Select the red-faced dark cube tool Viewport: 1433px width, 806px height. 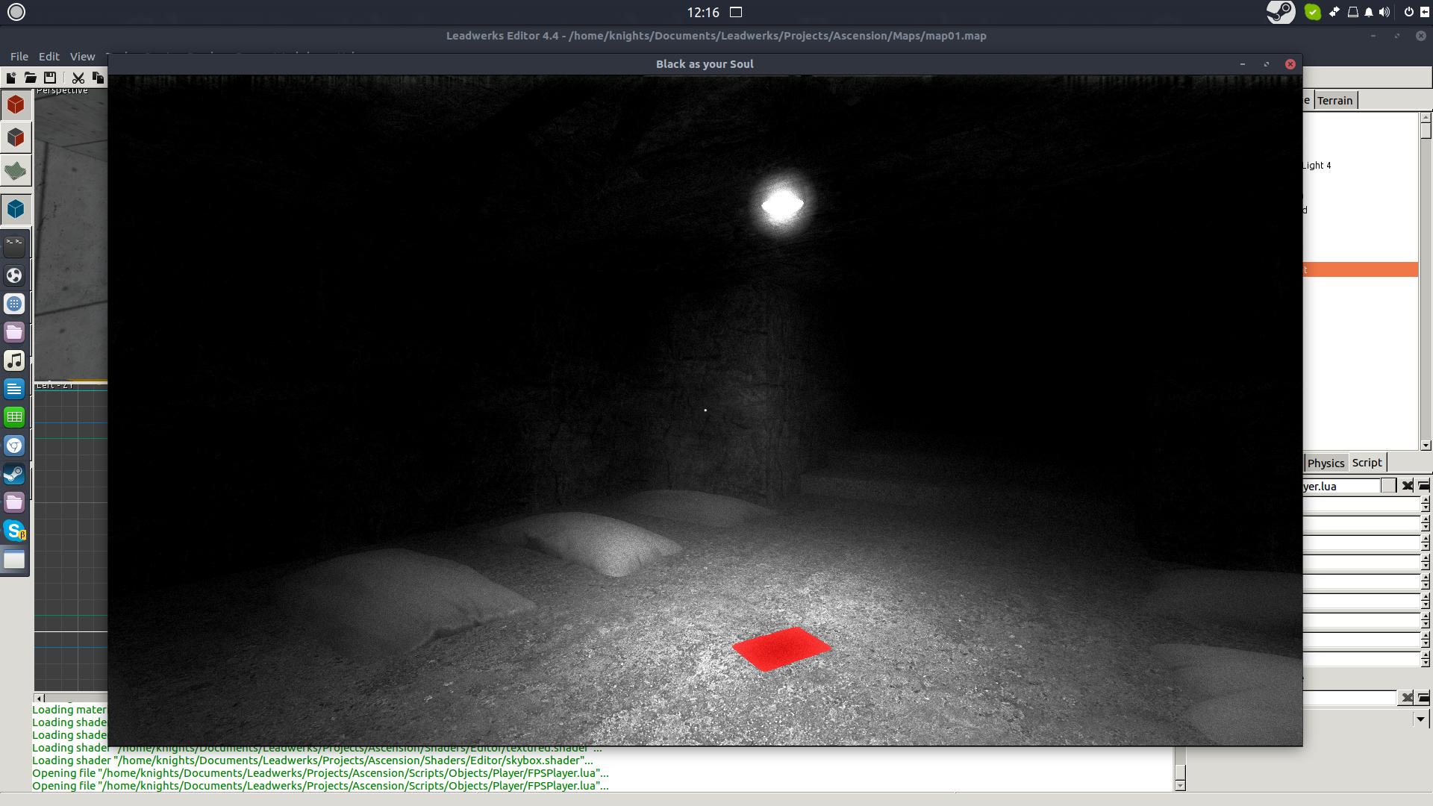pyautogui.click(x=16, y=138)
